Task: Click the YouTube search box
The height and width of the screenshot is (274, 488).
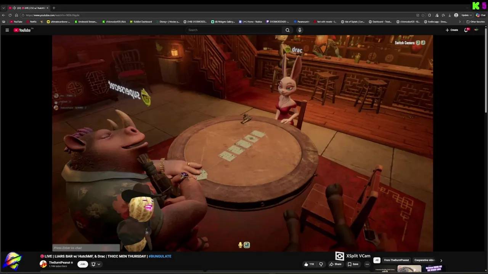Action: (234, 30)
